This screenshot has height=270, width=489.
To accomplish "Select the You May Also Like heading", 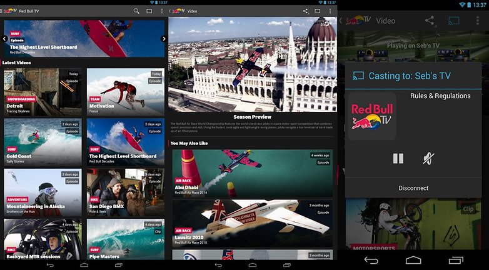I will coord(189,143).
